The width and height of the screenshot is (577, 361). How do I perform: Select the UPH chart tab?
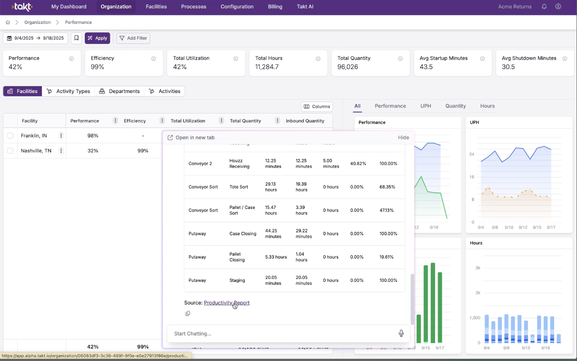[426, 106]
